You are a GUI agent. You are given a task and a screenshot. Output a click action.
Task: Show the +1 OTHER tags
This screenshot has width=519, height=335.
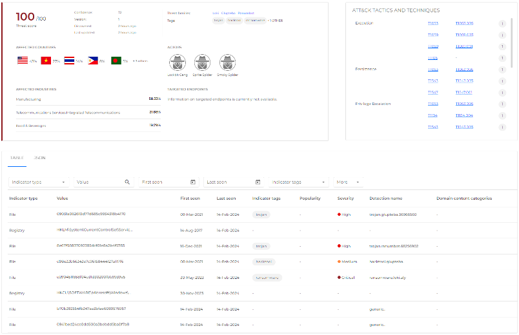point(275,21)
